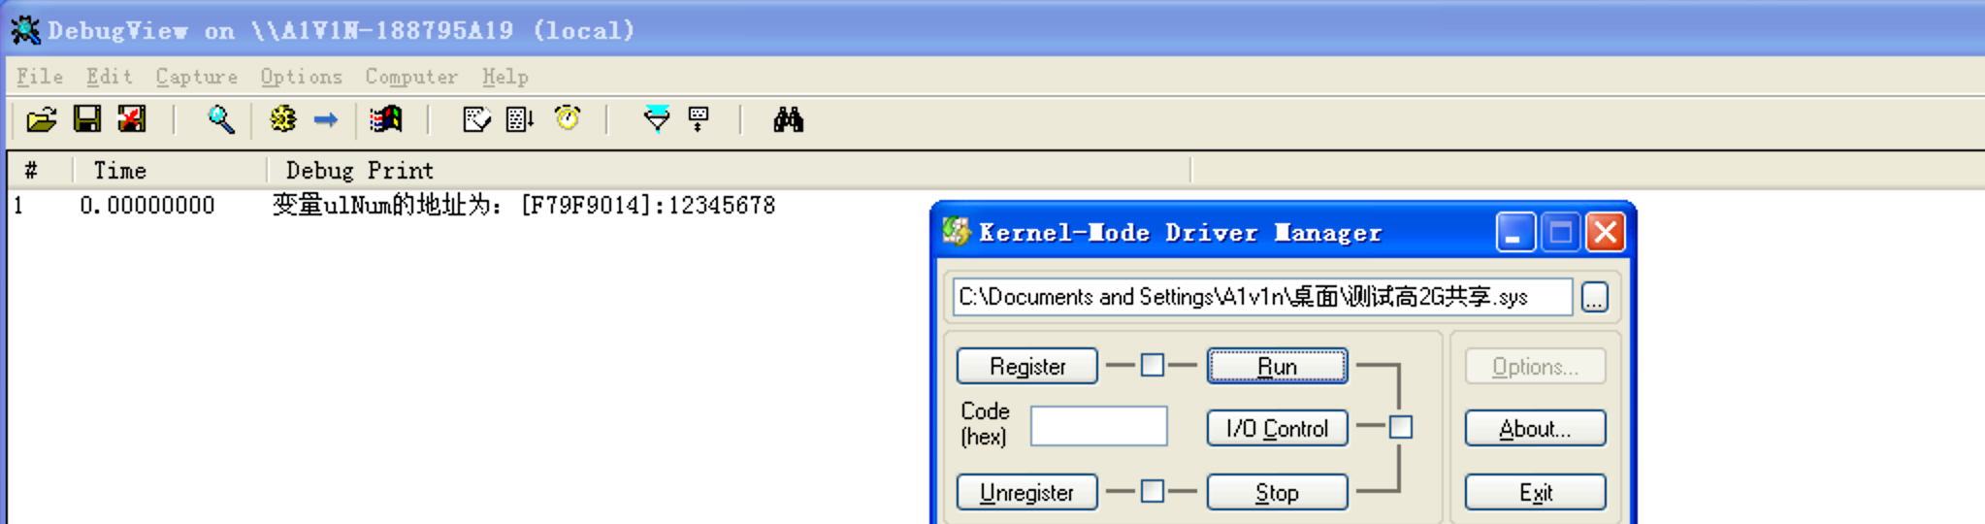This screenshot has width=1985, height=524.
Task: Click the Unregister button
Action: 1027,492
